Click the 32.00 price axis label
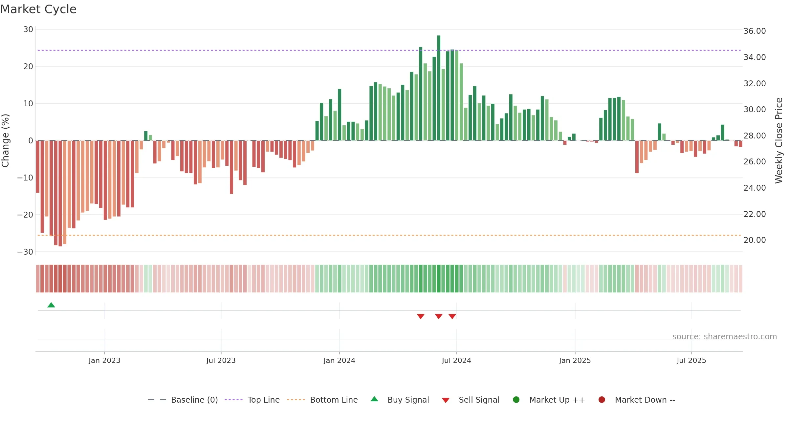Image resolution: width=788 pixels, height=443 pixels. pyautogui.click(x=755, y=84)
